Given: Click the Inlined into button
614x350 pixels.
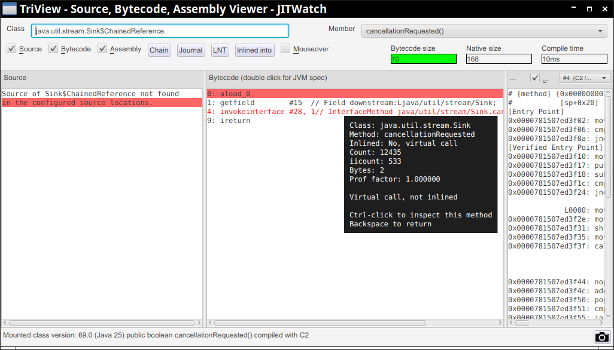Looking at the screenshot, I should coord(254,50).
